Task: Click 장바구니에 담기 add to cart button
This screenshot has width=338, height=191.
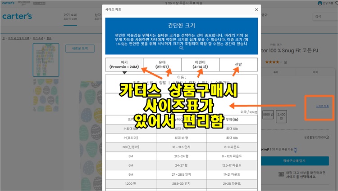Action: click(294, 161)
